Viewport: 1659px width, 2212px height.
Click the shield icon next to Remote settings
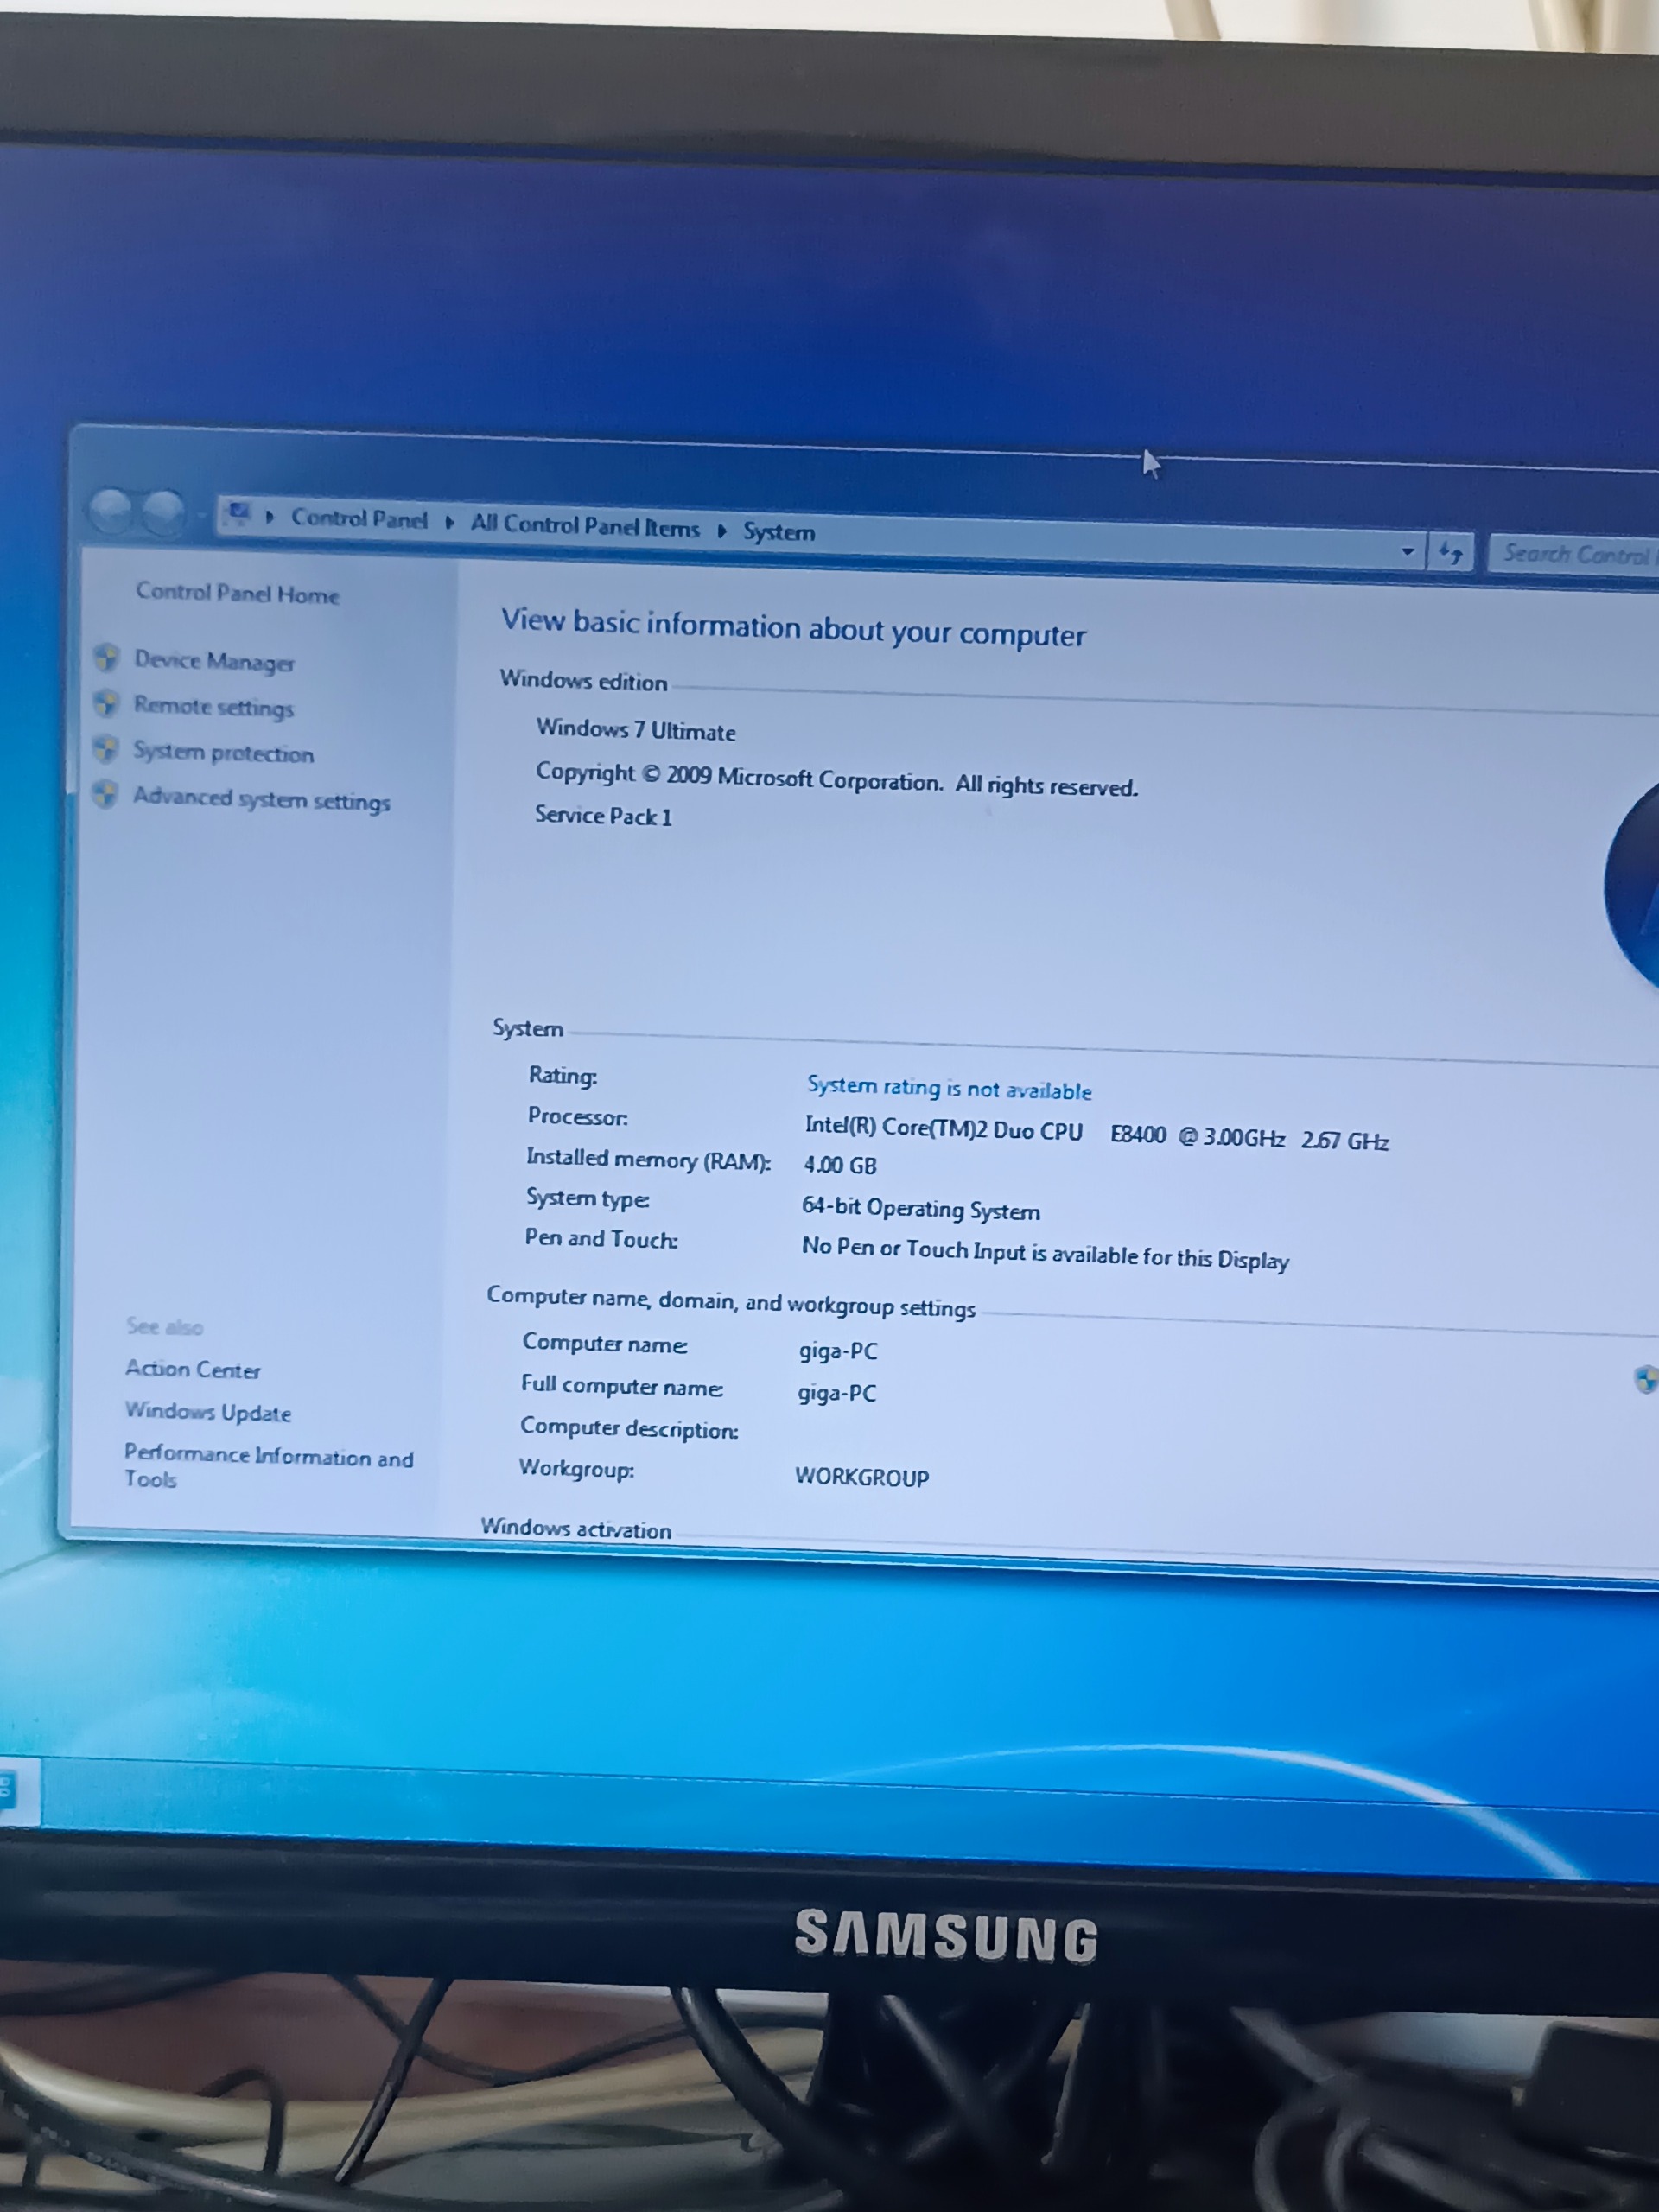(107, 704)
